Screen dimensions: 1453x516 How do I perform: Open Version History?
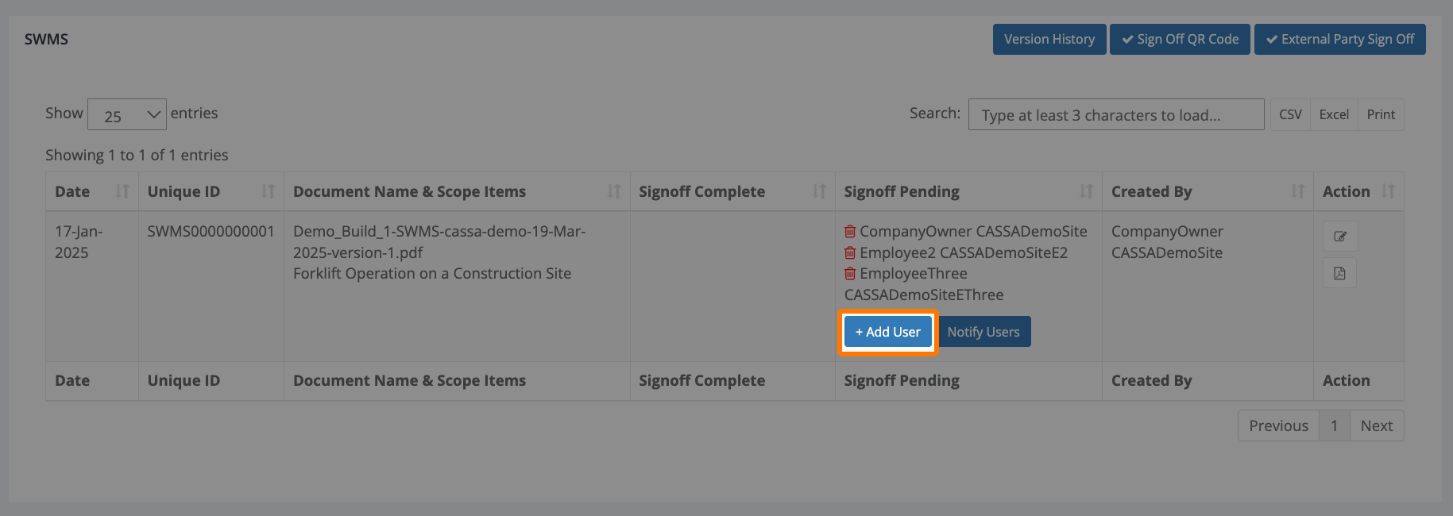(1049, 40)
